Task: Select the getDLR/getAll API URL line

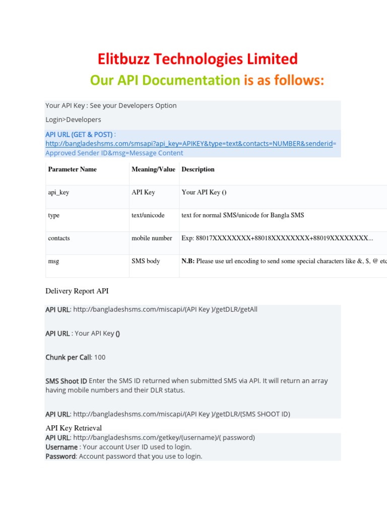Action: pos(151,310)
